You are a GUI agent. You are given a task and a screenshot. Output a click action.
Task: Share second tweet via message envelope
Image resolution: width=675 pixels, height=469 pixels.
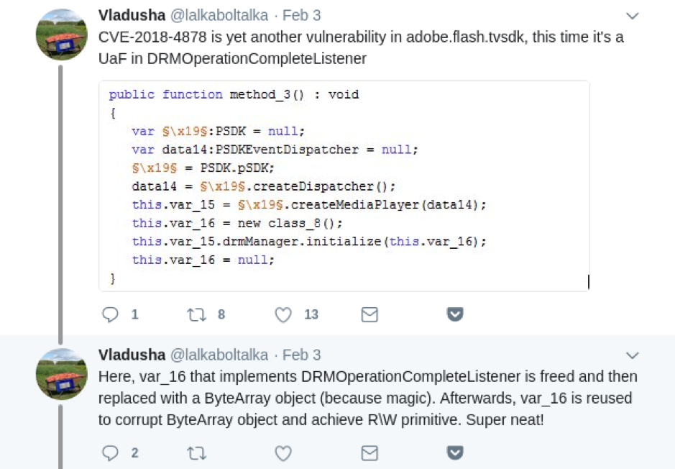click(369, 453)
